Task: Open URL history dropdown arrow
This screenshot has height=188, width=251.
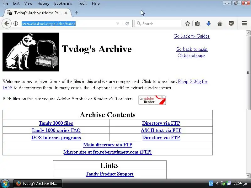Action: (118, 24)
